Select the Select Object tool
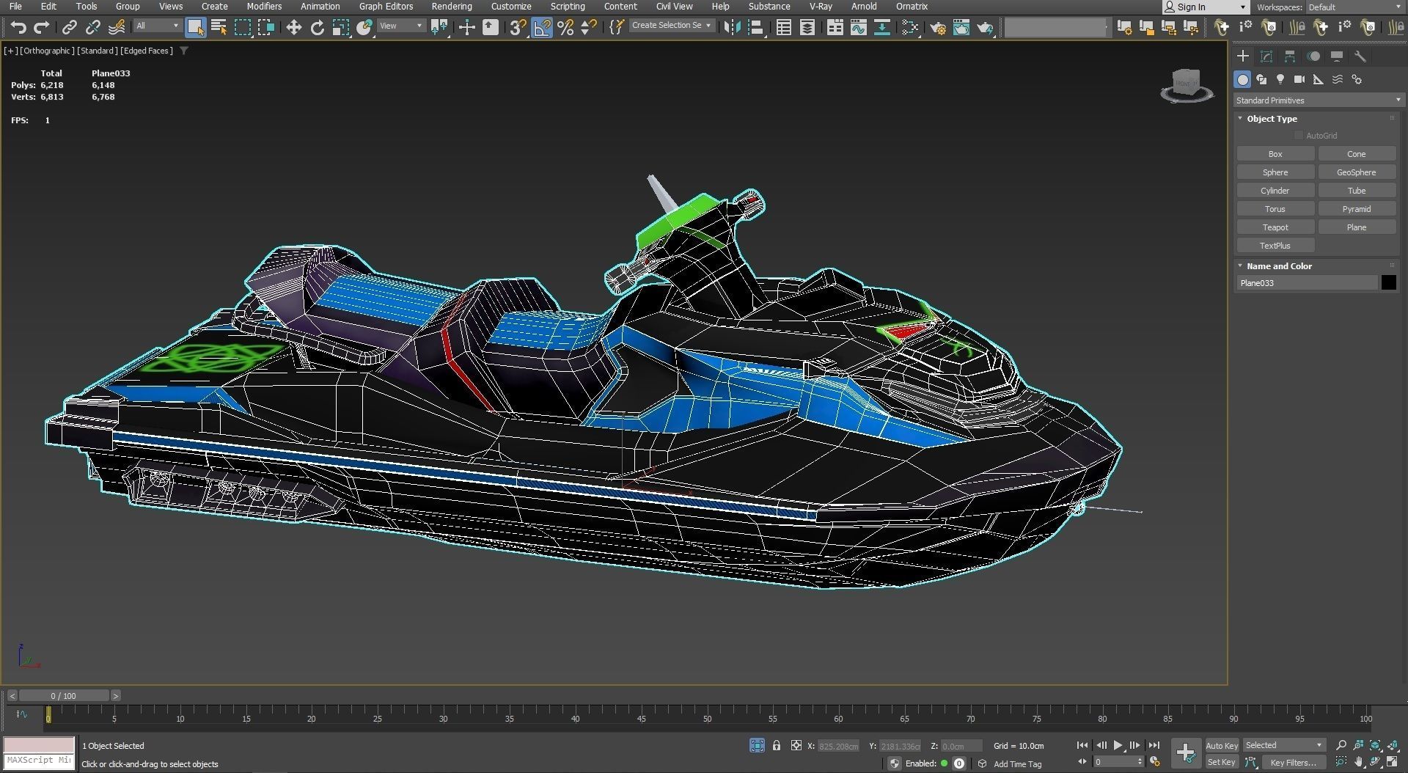Viewport: 1408px width, 773px height. [195, 27]
